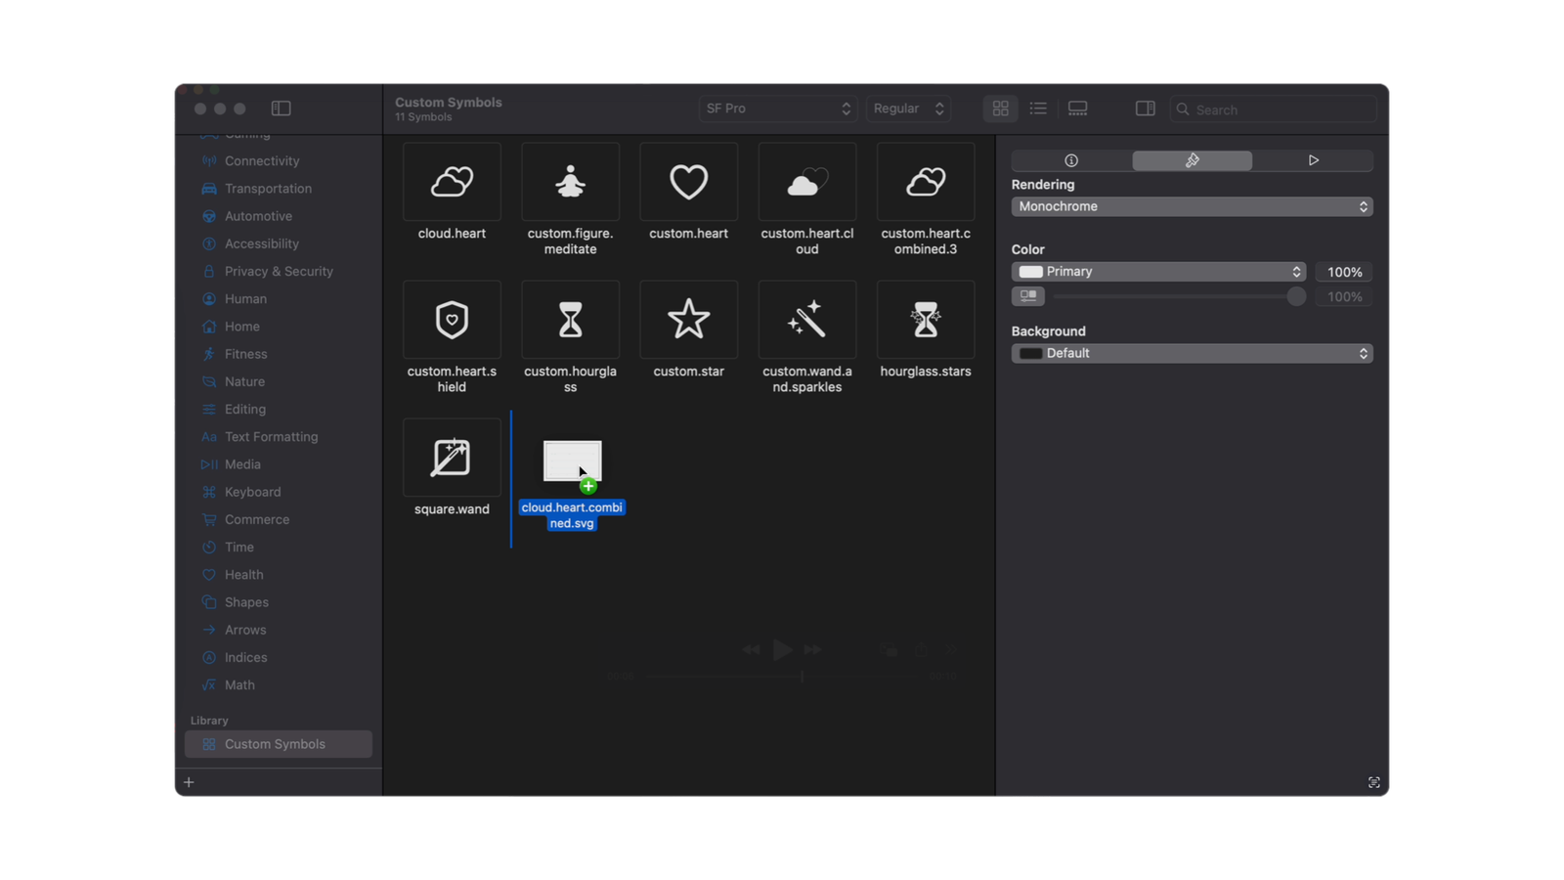Open the animation inspector play icon
This screenshot has height=880, width=1564.
click(x=1314, y=160)
